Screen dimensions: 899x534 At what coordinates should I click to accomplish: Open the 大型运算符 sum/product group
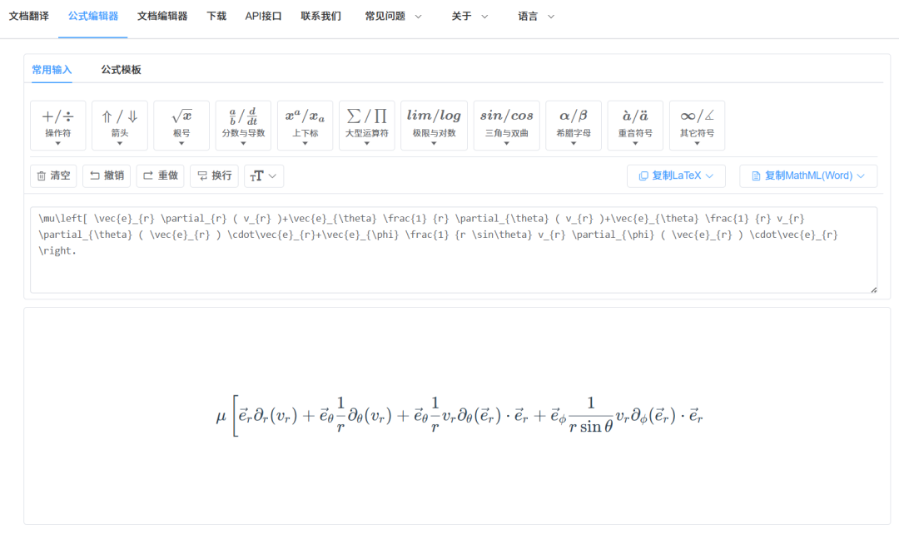point(367,126)
